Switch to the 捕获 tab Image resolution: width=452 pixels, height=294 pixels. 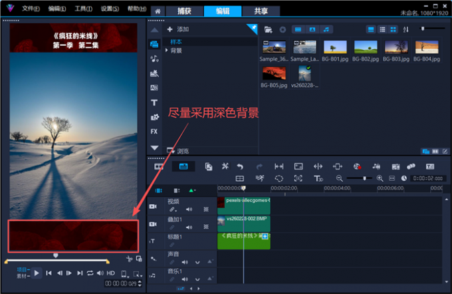pos(184,11)
